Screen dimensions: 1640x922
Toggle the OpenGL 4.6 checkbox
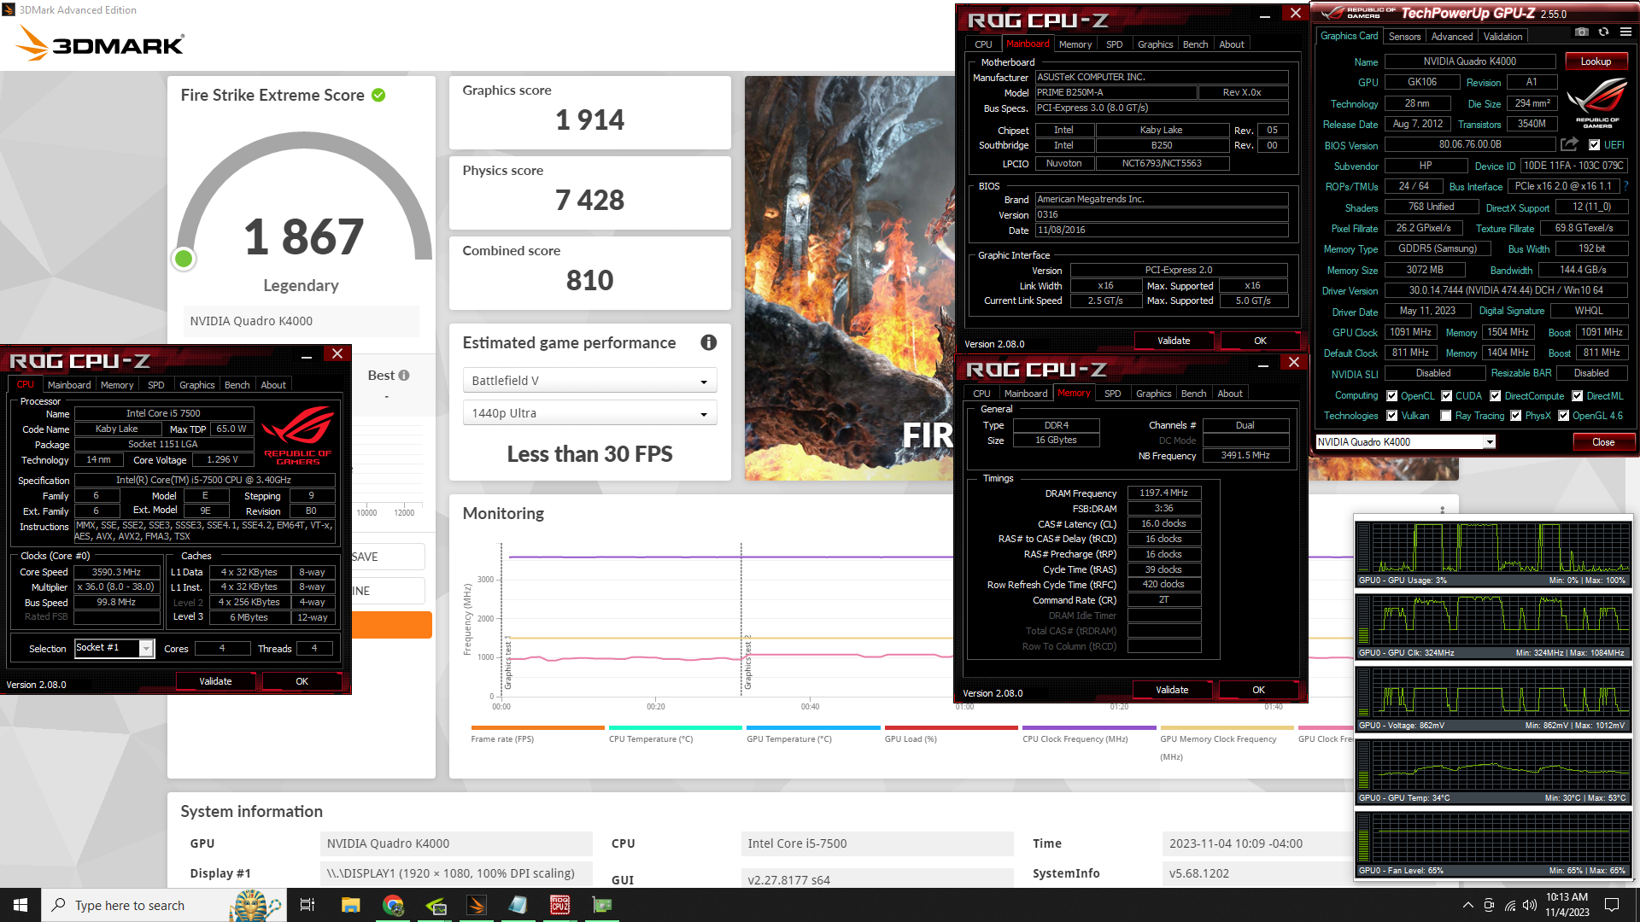(1564, 416)
